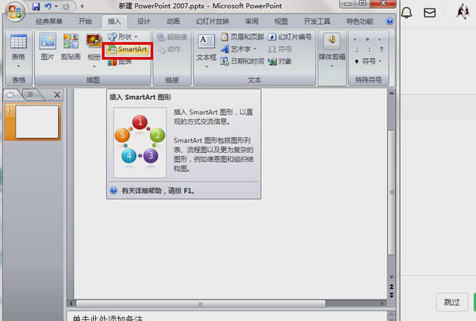
Task: Open the 视图 tab
Action: [281, 21]
